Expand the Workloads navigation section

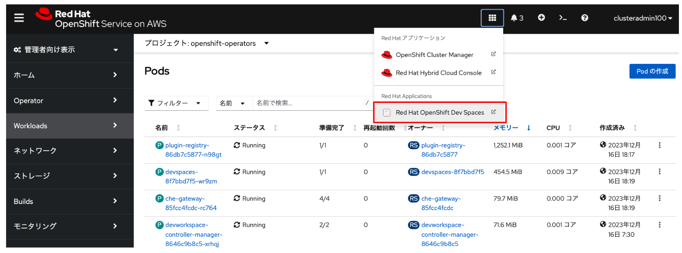click(70, 126)
